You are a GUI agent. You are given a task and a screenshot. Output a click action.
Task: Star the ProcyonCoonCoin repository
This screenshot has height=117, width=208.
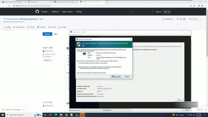pyautogui.click(x=194, y=19)
